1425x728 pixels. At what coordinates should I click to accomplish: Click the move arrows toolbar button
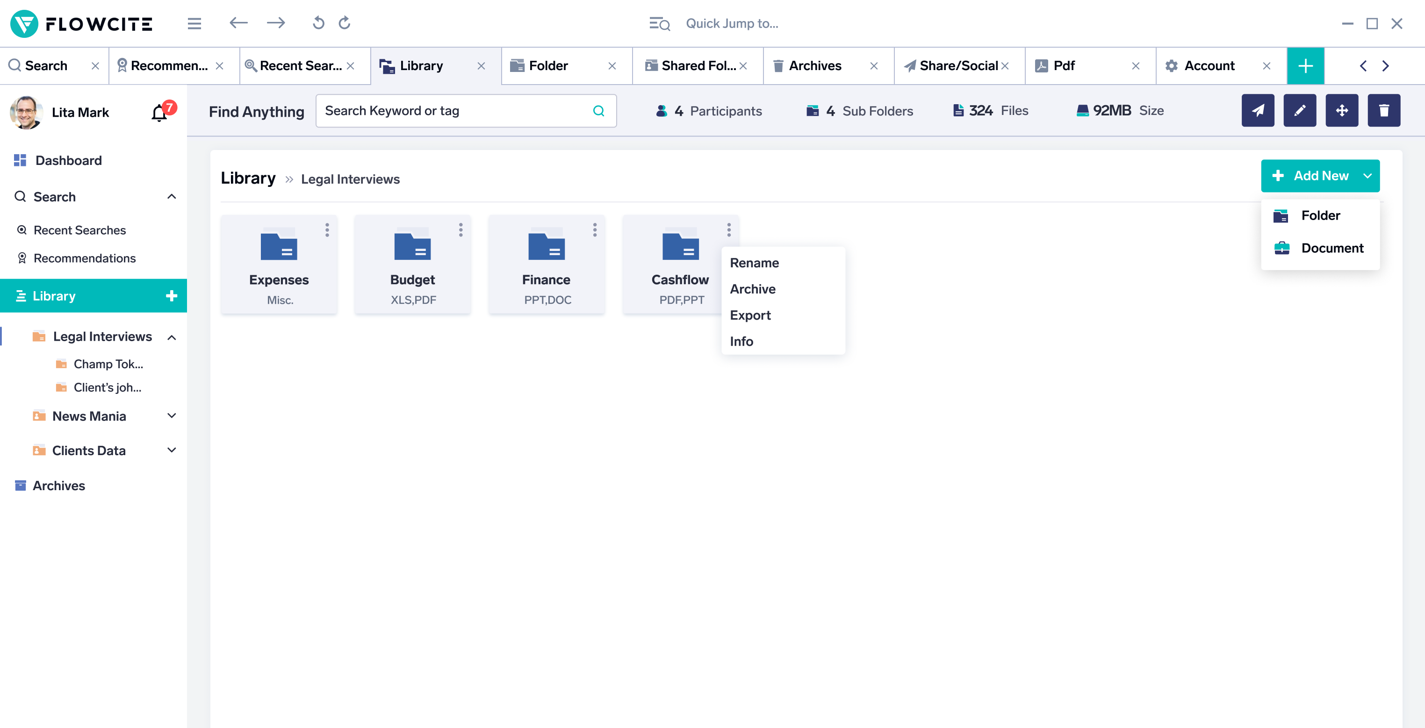pos(1341,111)
